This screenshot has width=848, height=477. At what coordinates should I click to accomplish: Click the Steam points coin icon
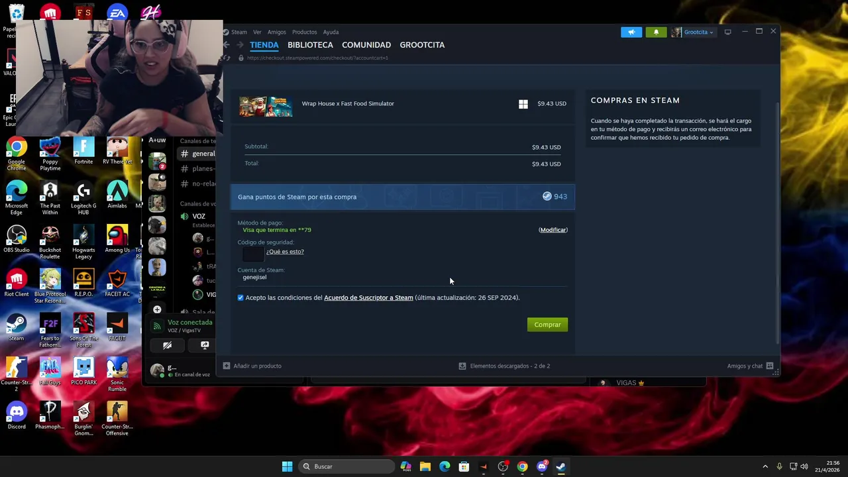tap(547, 196)
